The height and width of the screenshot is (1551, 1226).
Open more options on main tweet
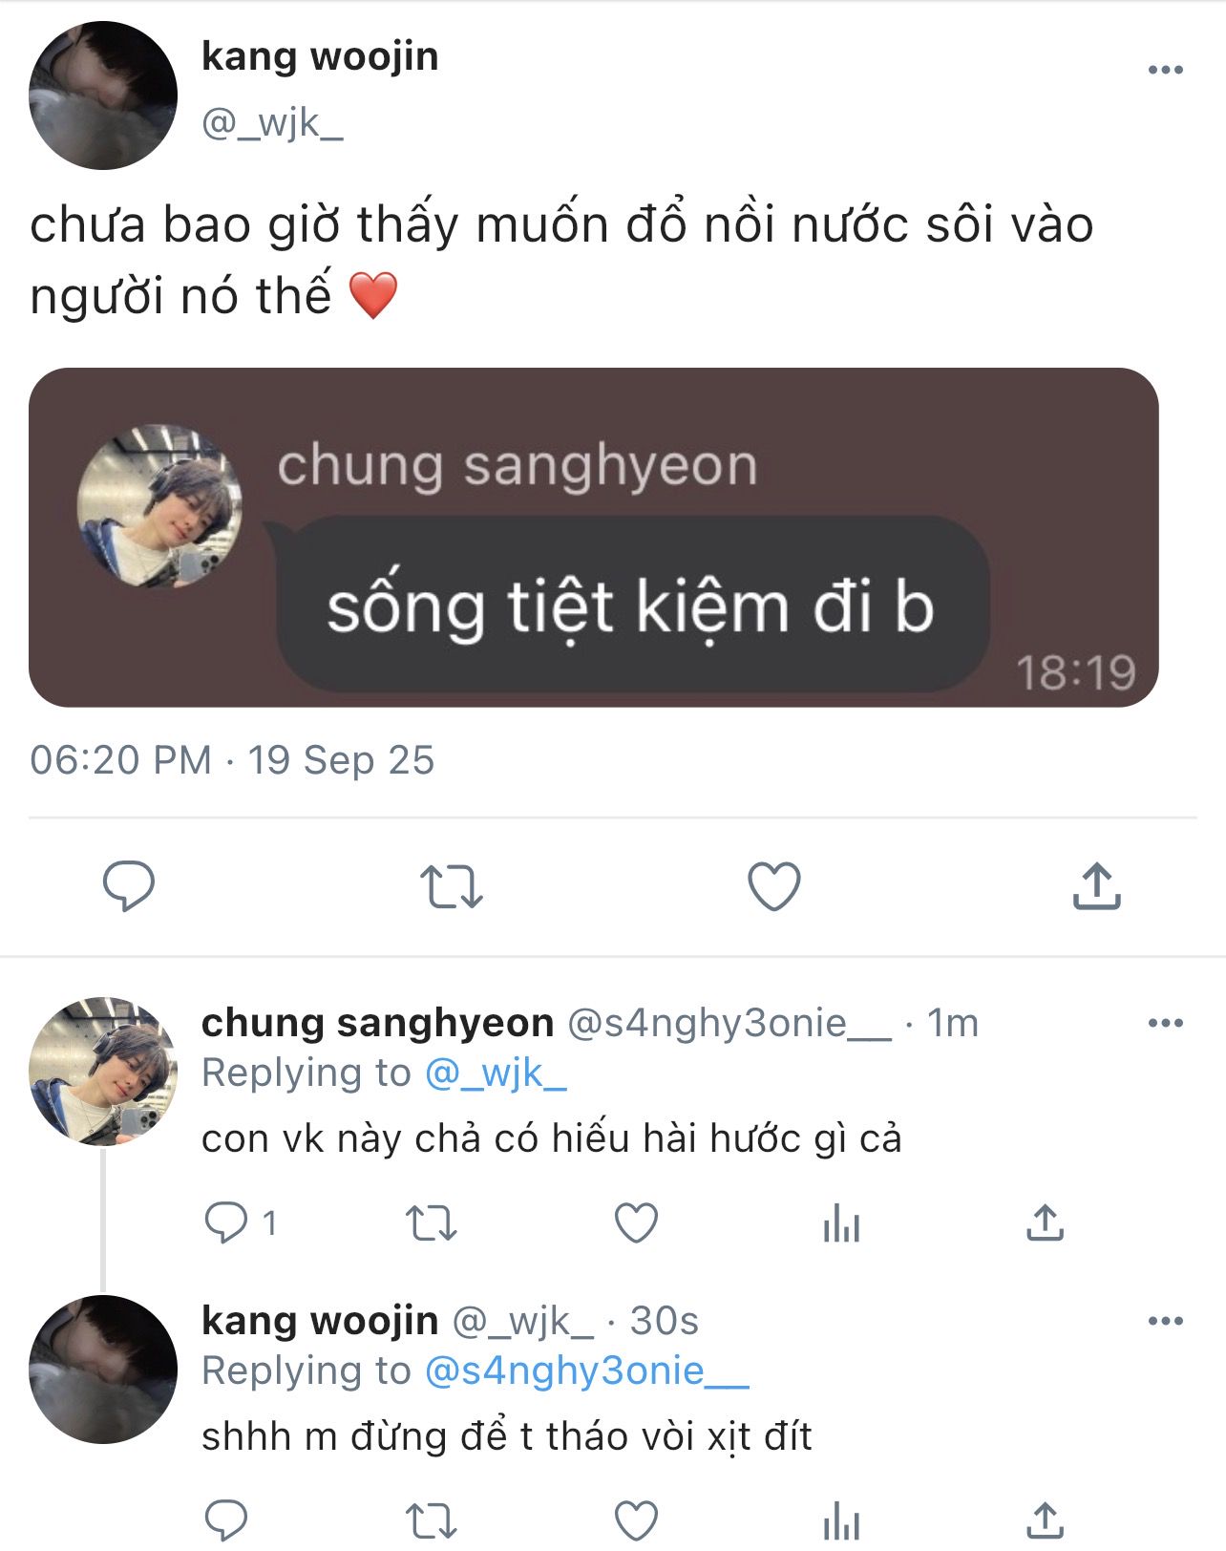click(x=1165, y=70)
